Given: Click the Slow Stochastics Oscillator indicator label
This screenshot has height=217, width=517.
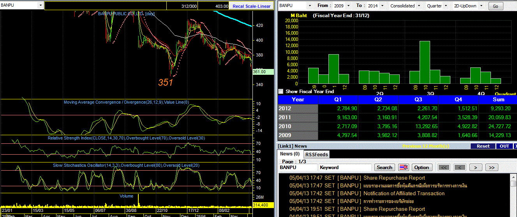Looking at the screenshot, I should pyautogui.click(x=126, y=165).
